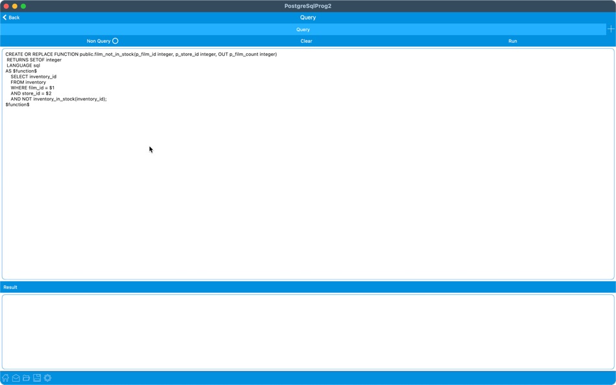Click the PostgreSqlProg2 title bar
The width and height of the screenshot is (616, 385).
pos(308,5)
